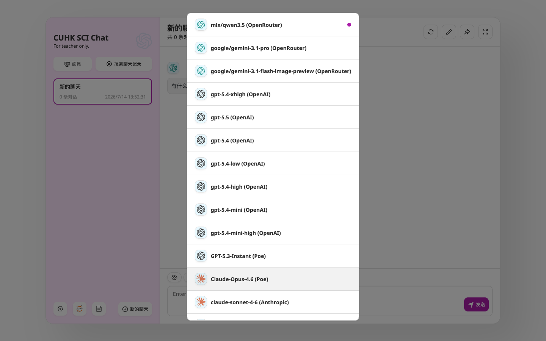Select gpt-5.4-xhigh (OpenAI) model
The image size is (546, 341).
click(x=273, y=94)
